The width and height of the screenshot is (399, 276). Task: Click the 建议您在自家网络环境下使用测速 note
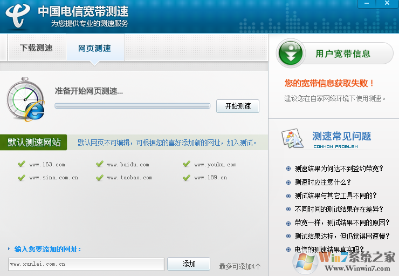pyautogui.click(x=335, y=98)
